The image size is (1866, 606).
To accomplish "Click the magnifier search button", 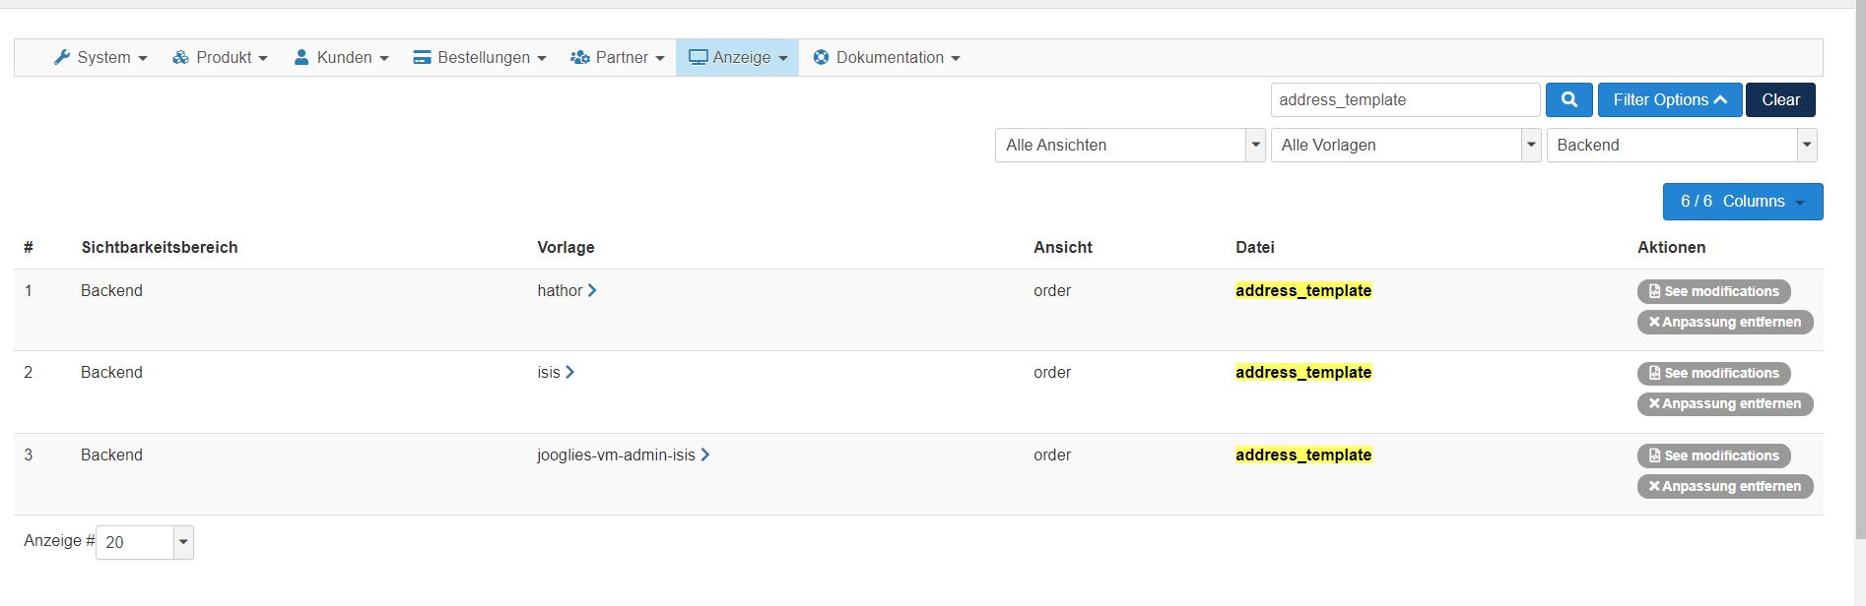I will 1568,99.
